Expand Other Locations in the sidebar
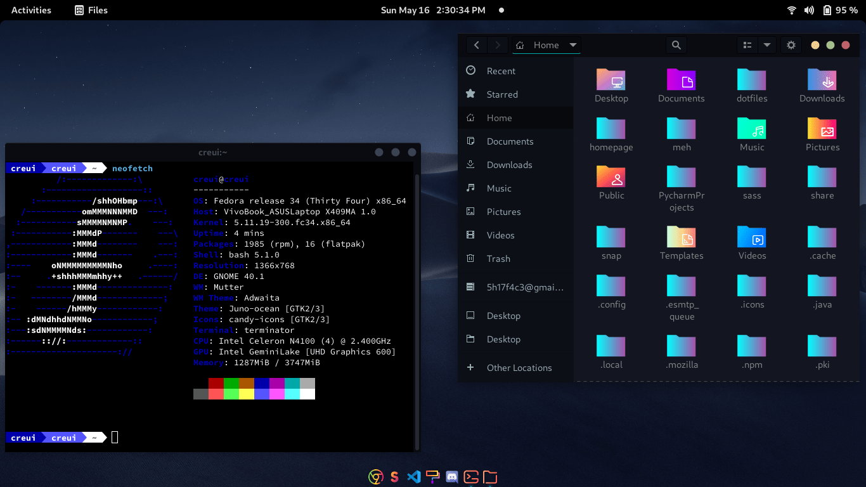 pyautogui.click(x=519, y=367)
